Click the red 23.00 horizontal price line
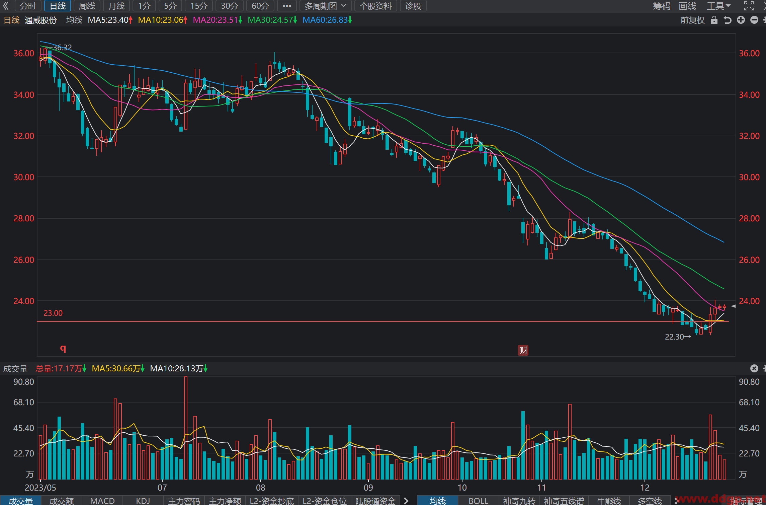Image resolution: width=766 pixels, height=505 pixels. coord(382,321)
